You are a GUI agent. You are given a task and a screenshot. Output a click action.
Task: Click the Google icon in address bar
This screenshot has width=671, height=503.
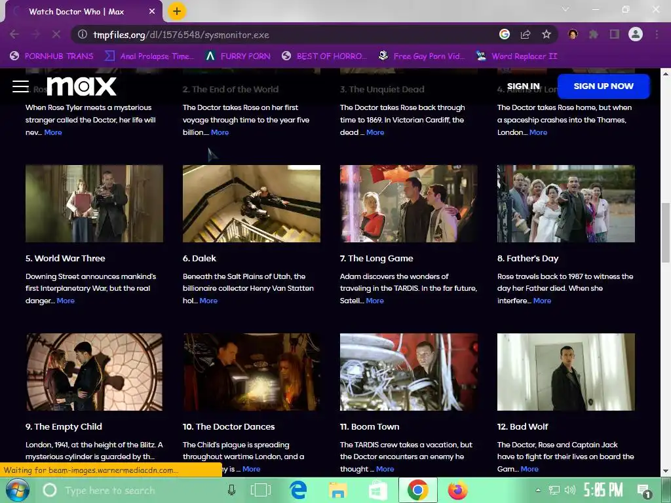505,34
